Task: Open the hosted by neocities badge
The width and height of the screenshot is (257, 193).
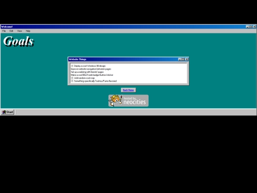Action: coord(128,101)
